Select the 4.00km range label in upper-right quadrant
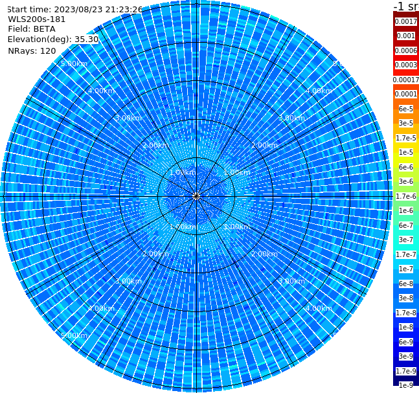 (319, 91)
